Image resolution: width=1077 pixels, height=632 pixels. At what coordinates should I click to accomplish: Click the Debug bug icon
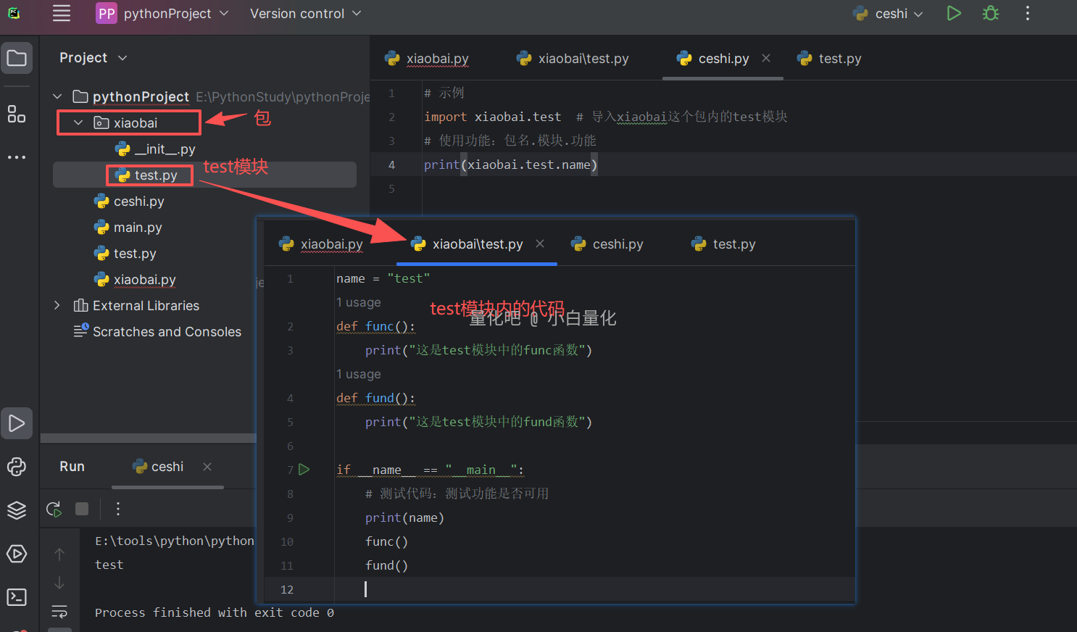[x=990, y=14]
